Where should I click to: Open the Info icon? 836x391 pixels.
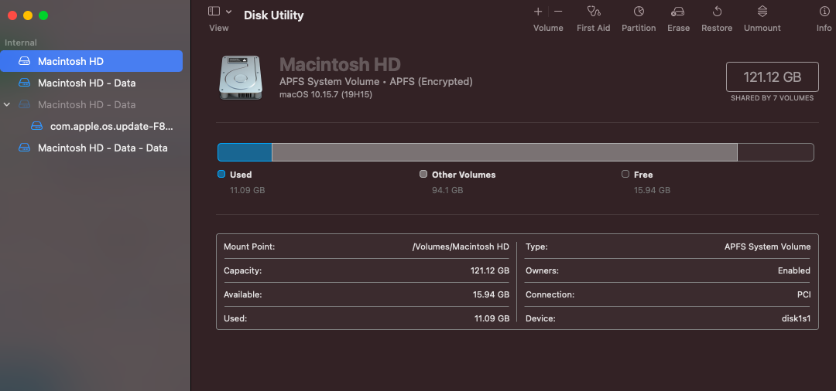(824, 11)
